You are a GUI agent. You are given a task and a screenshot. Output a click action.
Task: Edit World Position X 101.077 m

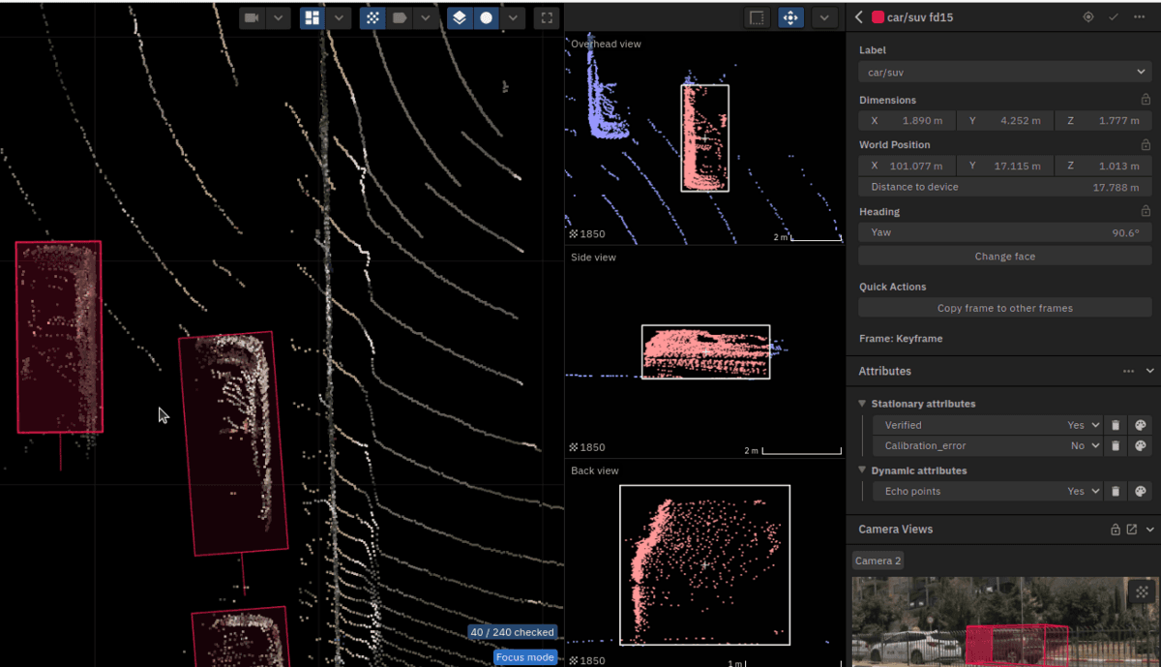point(907,166)
